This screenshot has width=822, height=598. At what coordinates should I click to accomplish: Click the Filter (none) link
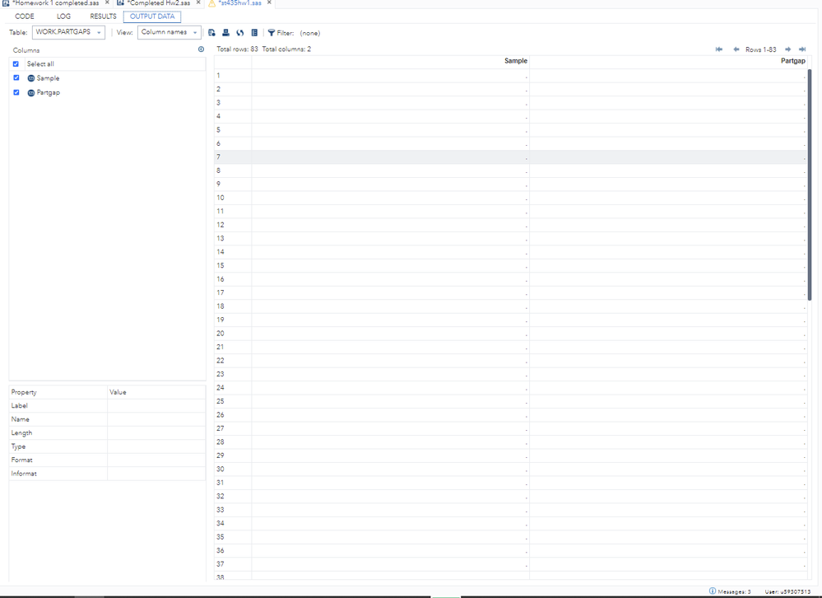tap(310, 33)
